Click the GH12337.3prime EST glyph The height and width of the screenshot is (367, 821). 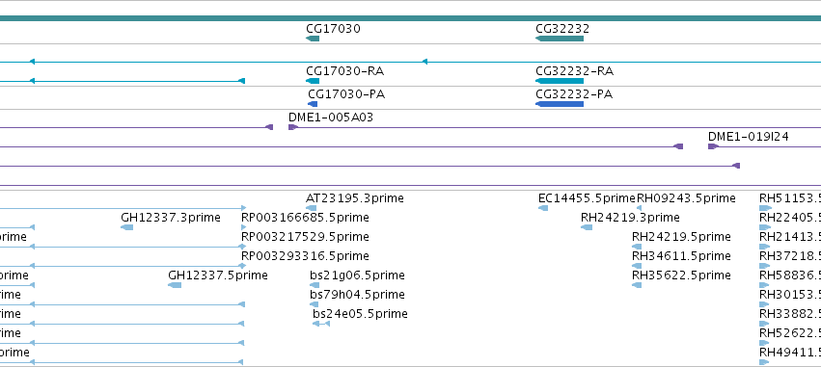[x=126, y=227]
